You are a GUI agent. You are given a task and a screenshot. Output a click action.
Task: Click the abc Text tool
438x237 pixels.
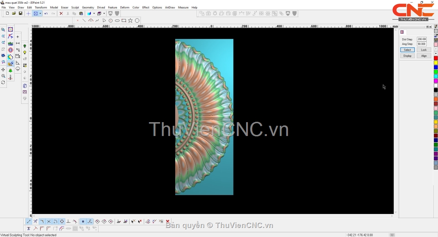(x=11, y=43)
